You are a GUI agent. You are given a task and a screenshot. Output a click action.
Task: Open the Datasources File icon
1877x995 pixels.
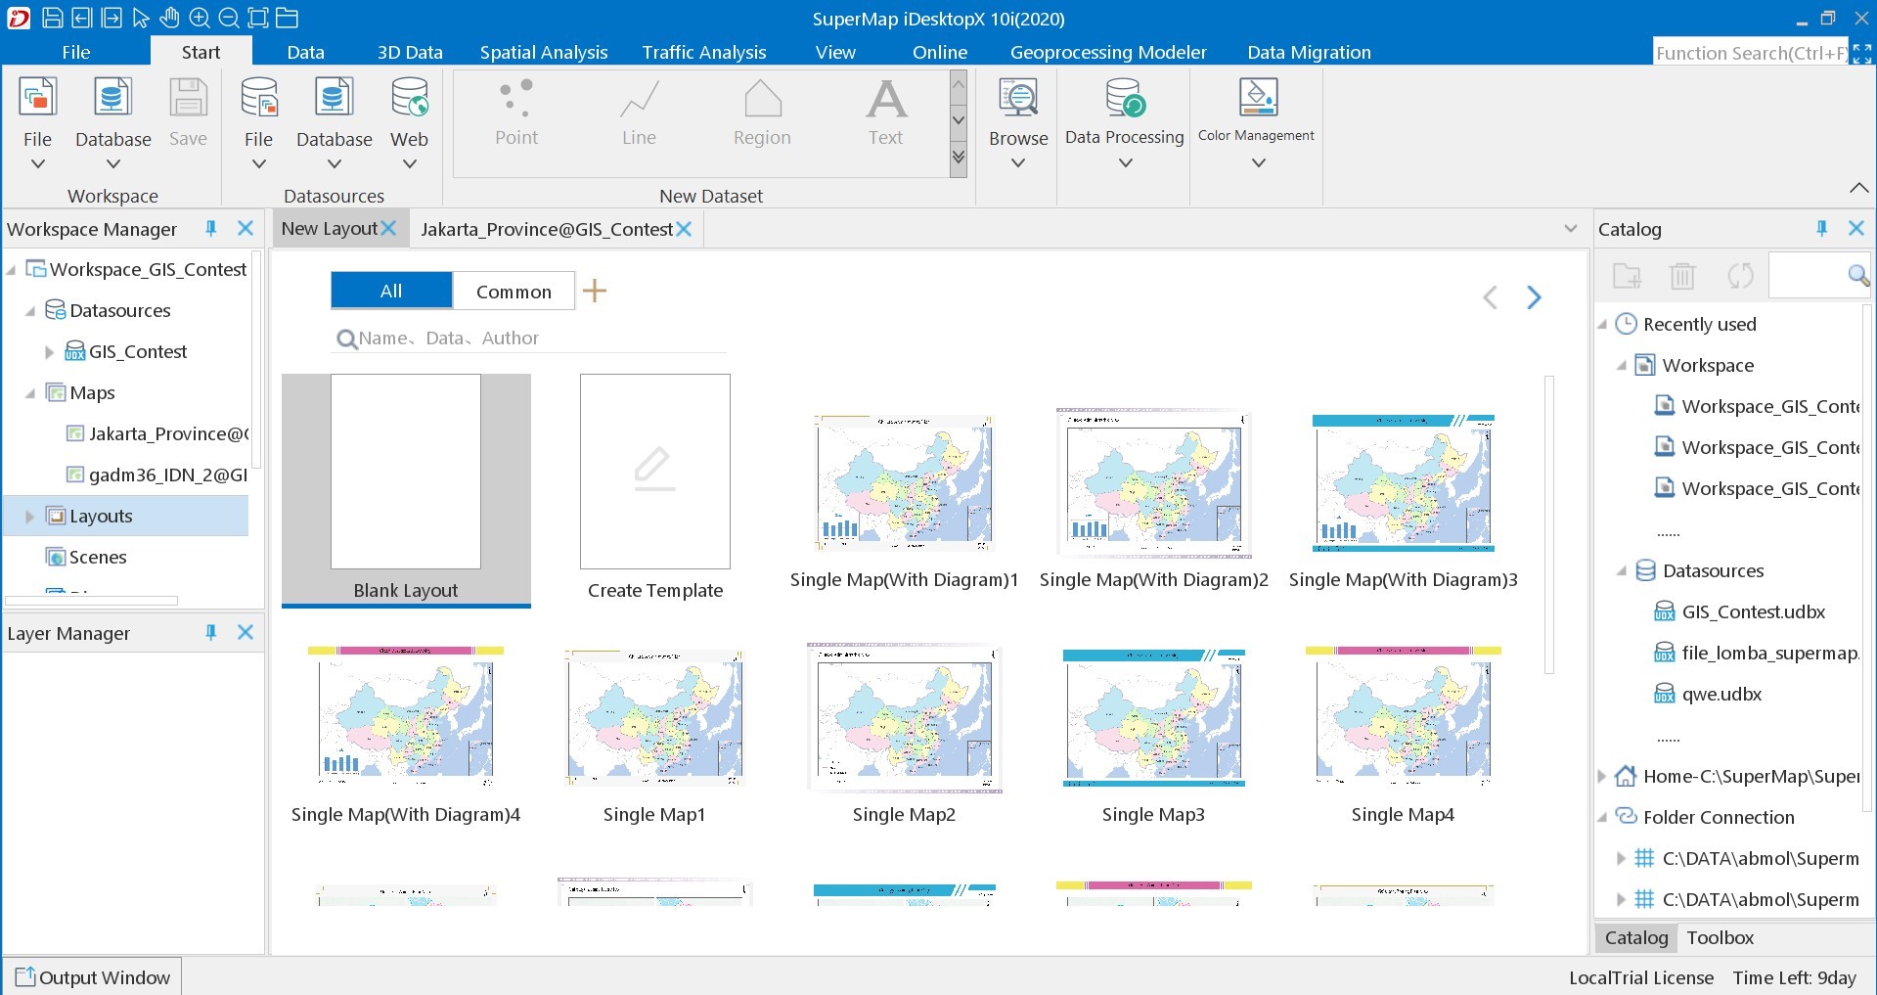coord(258,99)
